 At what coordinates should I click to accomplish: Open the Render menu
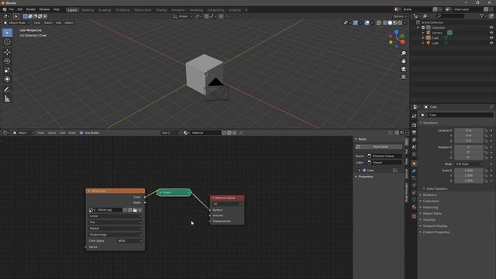tap(31, 9)
